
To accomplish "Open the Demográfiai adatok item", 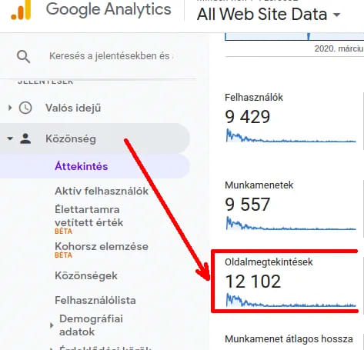I will click(x=91, y=325).
